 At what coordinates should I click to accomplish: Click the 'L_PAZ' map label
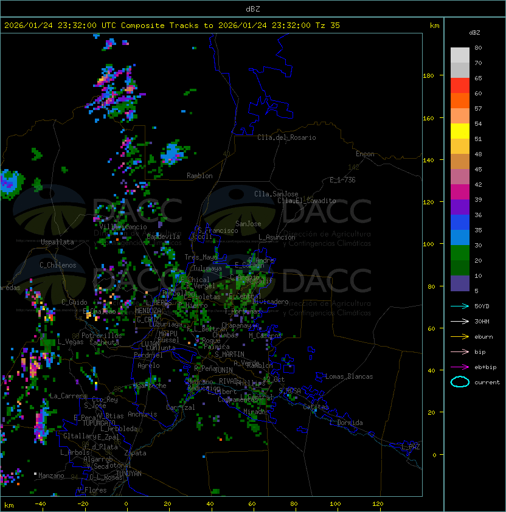(411, 447)
